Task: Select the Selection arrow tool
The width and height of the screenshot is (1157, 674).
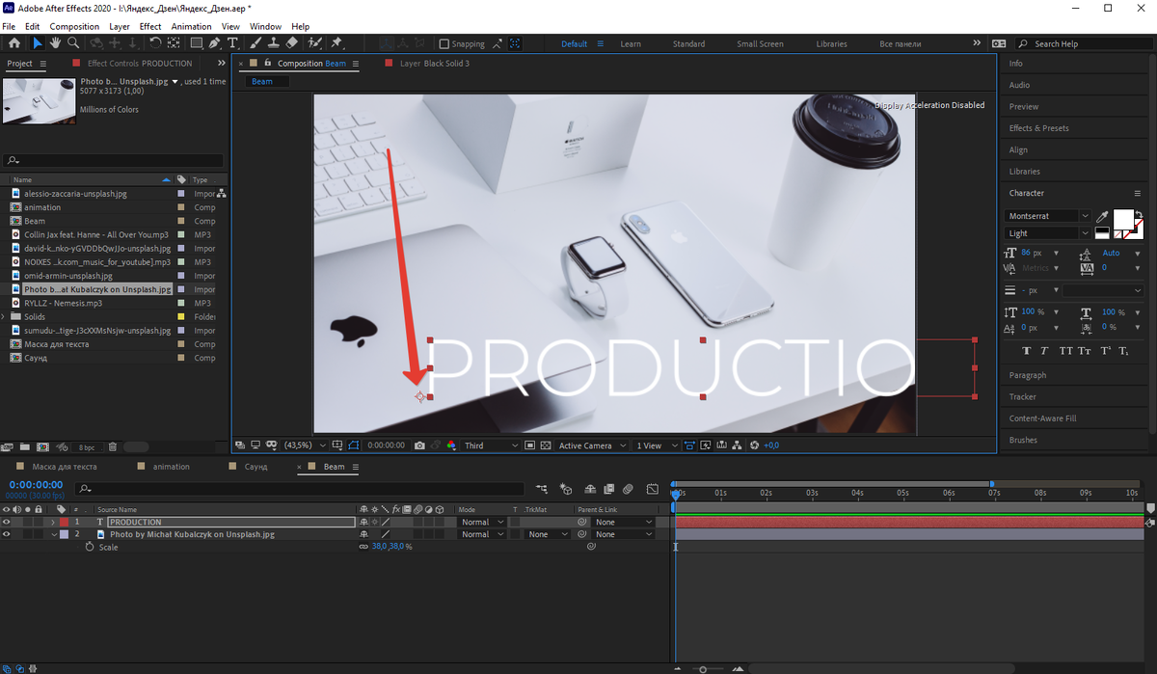Action: pyautogui.click(x=38, y=43)
